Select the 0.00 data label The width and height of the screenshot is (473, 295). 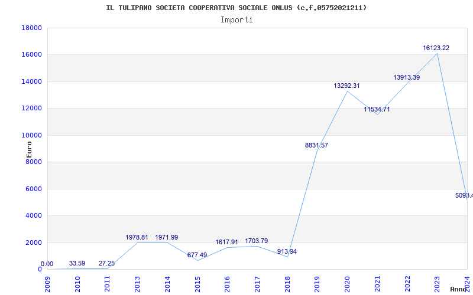pyautogui.click(x=47, y=264)
